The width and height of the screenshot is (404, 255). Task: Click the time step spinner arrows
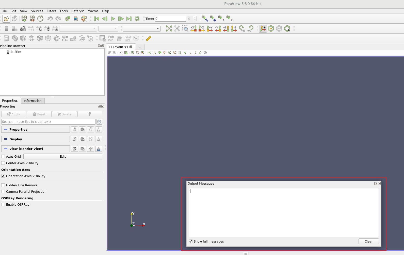[195, 19]
